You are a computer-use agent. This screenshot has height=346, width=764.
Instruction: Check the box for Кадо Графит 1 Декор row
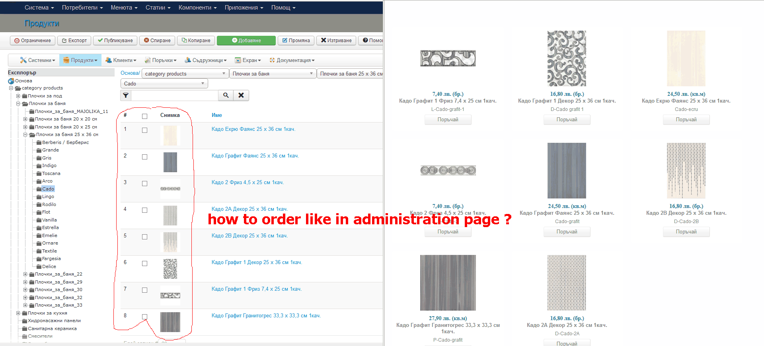point(144,263)
